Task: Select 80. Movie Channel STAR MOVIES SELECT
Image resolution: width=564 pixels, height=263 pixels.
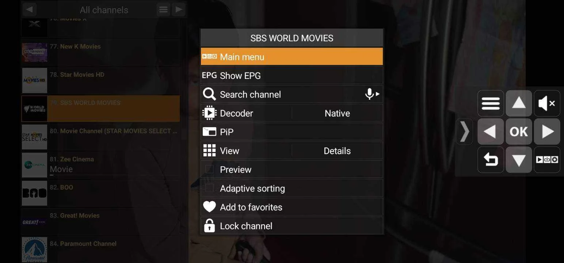Action: (x=100, y=137)
